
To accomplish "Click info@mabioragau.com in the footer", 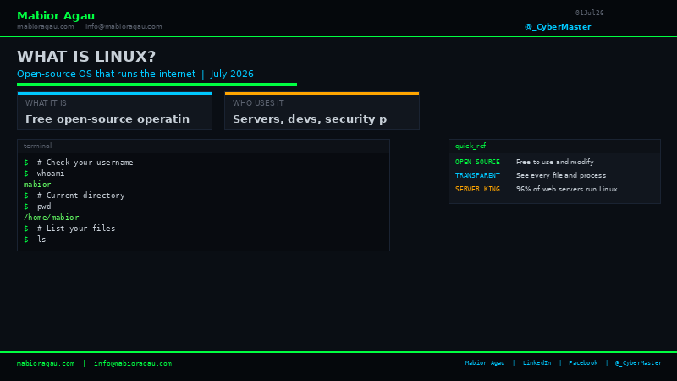I will tap(133, 364).
